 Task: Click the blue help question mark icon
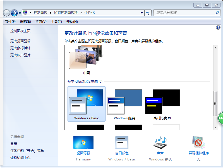(218, 27)
